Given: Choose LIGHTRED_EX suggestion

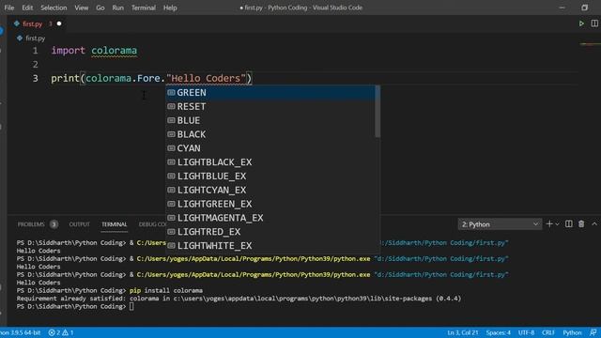Looking at the screenshot, I should 270,232.
